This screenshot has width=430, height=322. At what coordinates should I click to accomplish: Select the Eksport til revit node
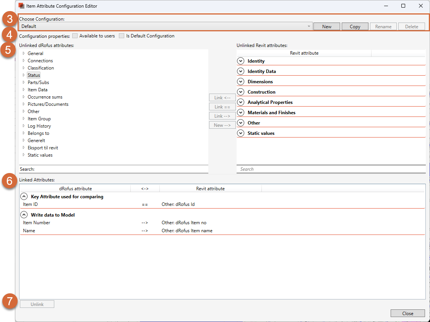pos(42,147)
